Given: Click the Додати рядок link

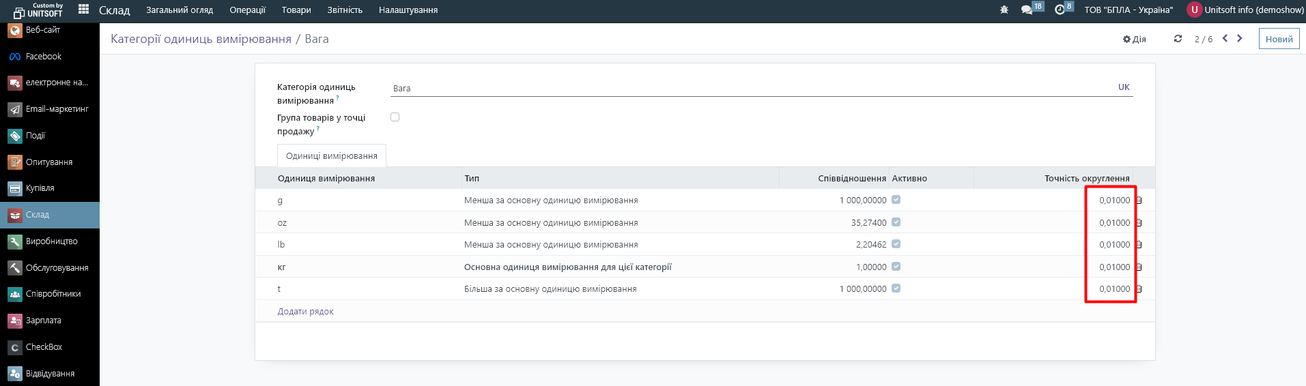Looking at the screenshot, I should (x=305, y=312).
